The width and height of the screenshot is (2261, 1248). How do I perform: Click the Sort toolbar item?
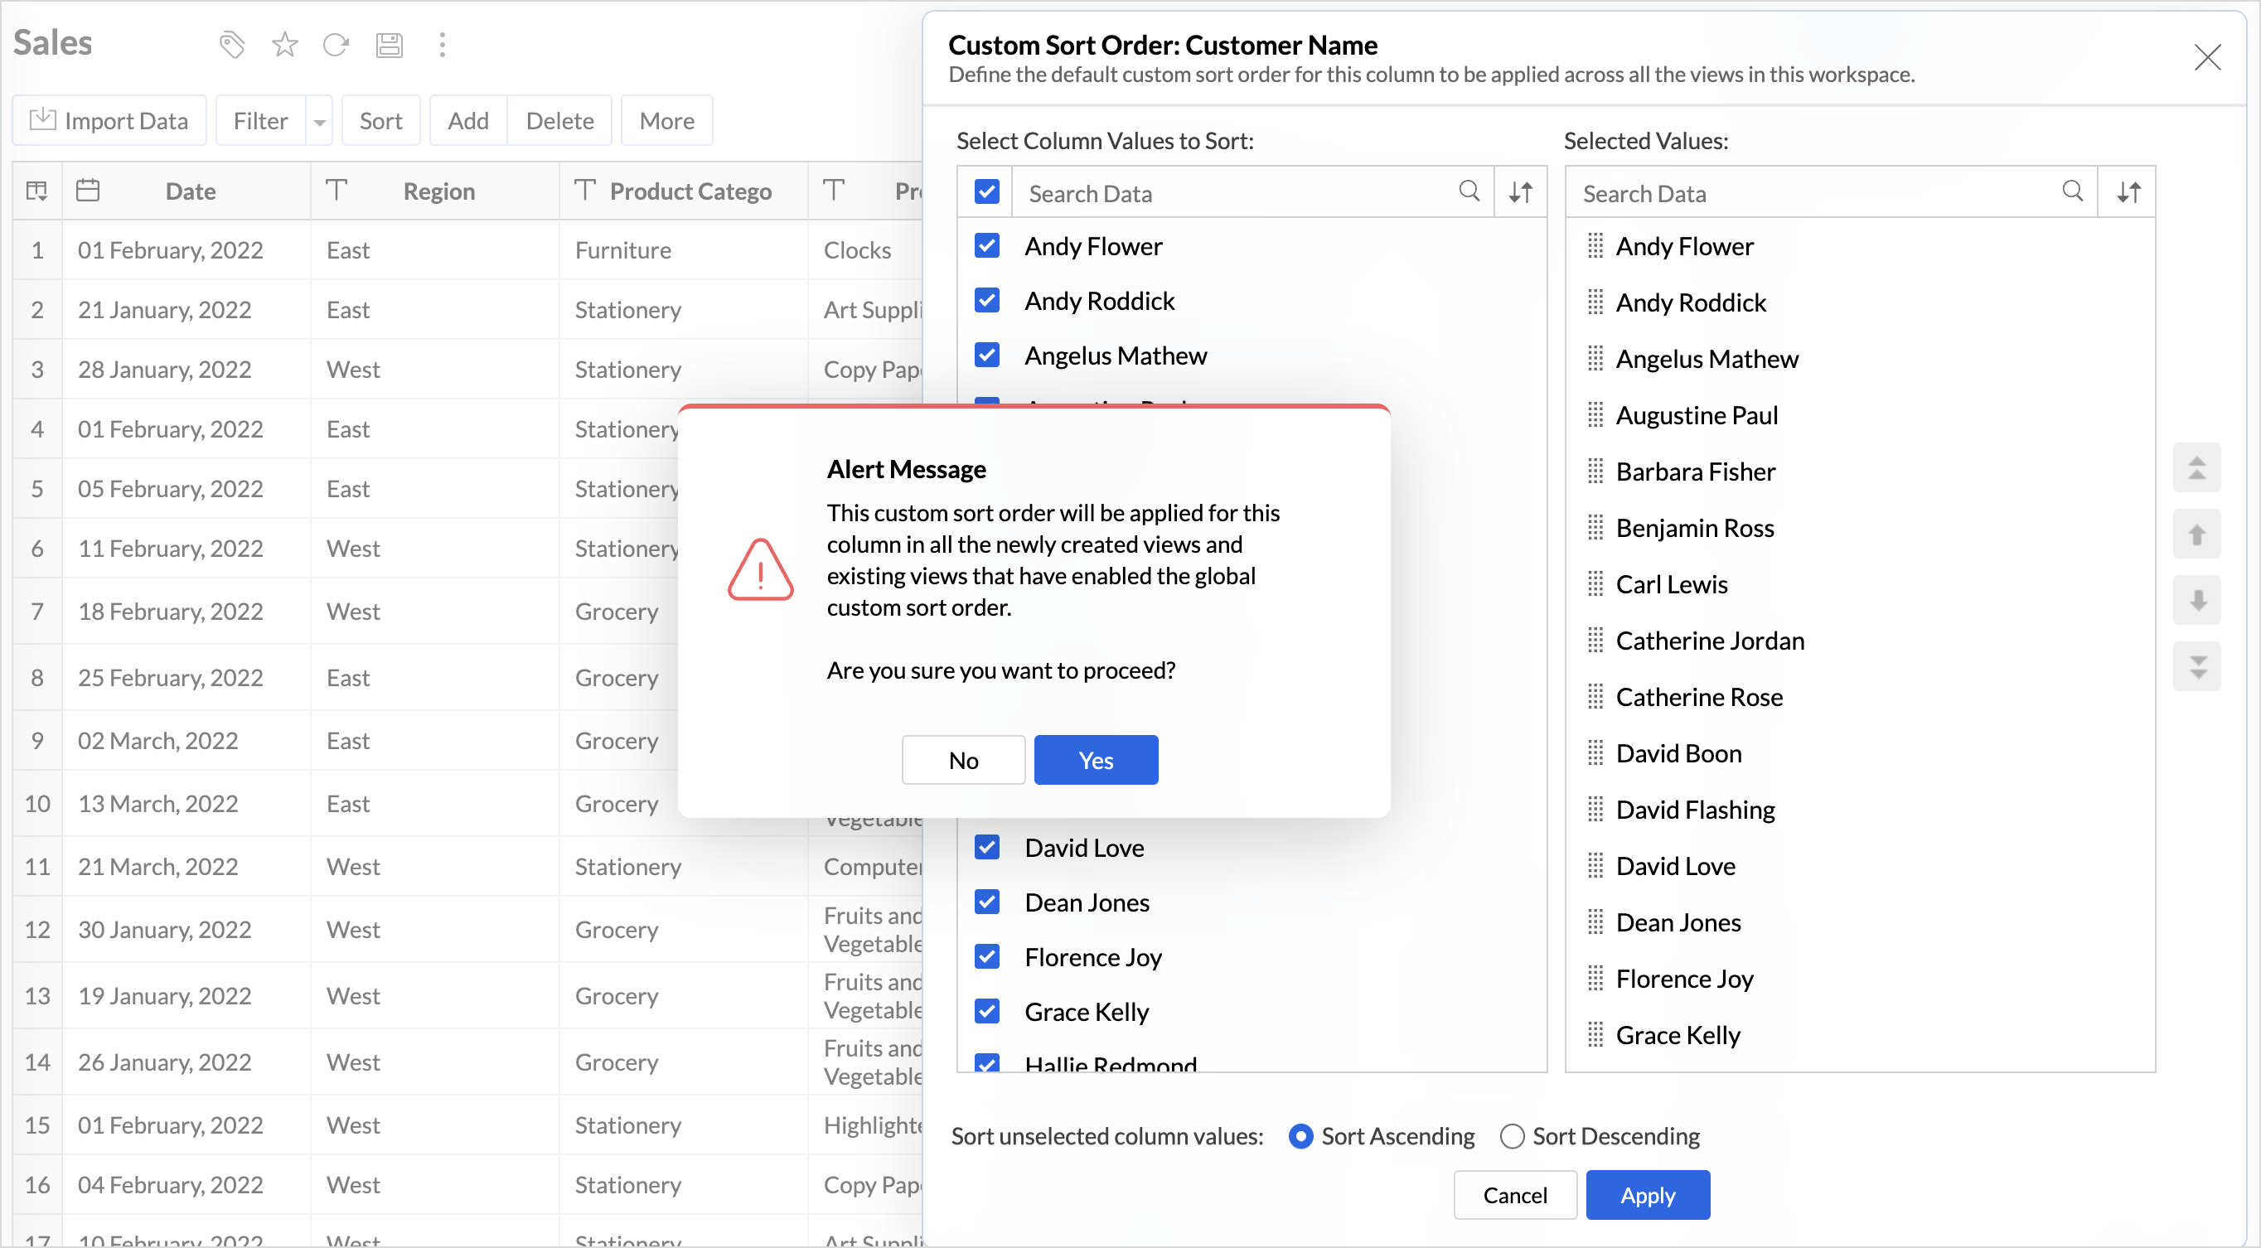pos(380,121)
